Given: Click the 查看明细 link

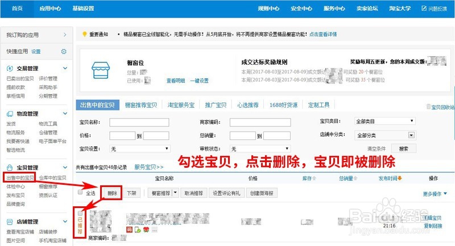Looking at the screenshot, I should click(x=176, y=80).
